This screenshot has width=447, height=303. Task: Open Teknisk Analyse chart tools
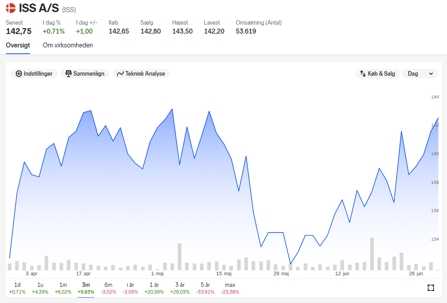[x=141, y=74]
